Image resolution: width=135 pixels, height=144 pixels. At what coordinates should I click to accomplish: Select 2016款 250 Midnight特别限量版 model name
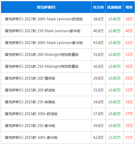pos(42,66)
